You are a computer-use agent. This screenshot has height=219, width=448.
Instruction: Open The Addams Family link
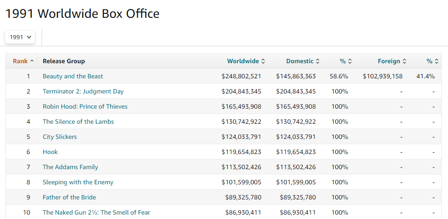70,167
